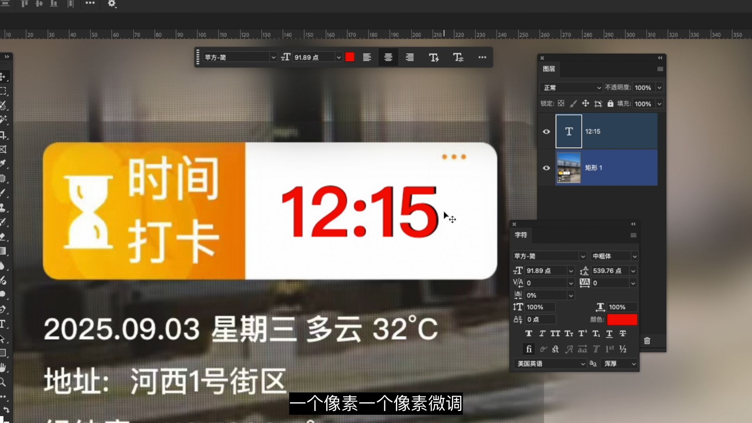Viewport: 752px width, 423px height.
Task: Click center align text icon
Action: coord(388,58)
